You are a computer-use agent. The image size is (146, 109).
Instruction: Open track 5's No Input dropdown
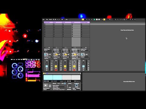[x=85, y=51]
